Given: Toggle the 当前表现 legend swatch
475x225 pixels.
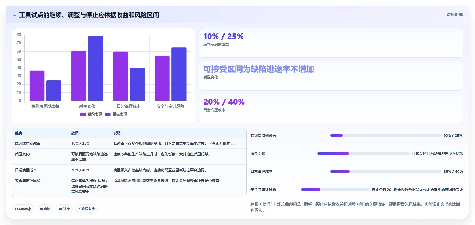Looking at the screenshot, I should pyautogui.click(x=83, y=114).
